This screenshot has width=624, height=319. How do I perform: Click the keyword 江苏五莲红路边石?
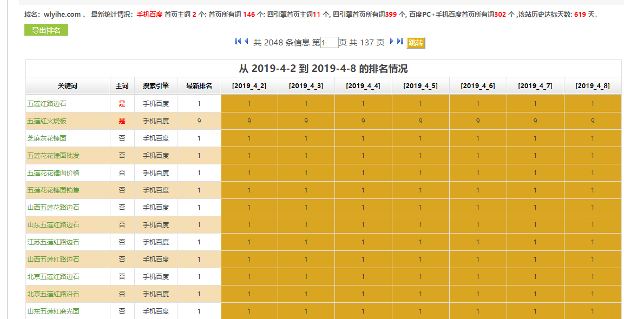(x=54, y=242)
